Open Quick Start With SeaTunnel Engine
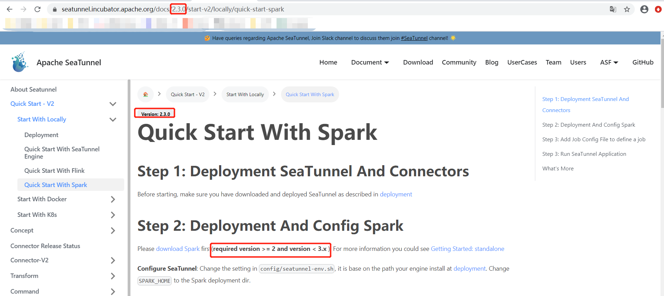Image resolution: width=664 pixels, height=296 pixels. coord(62,153)
